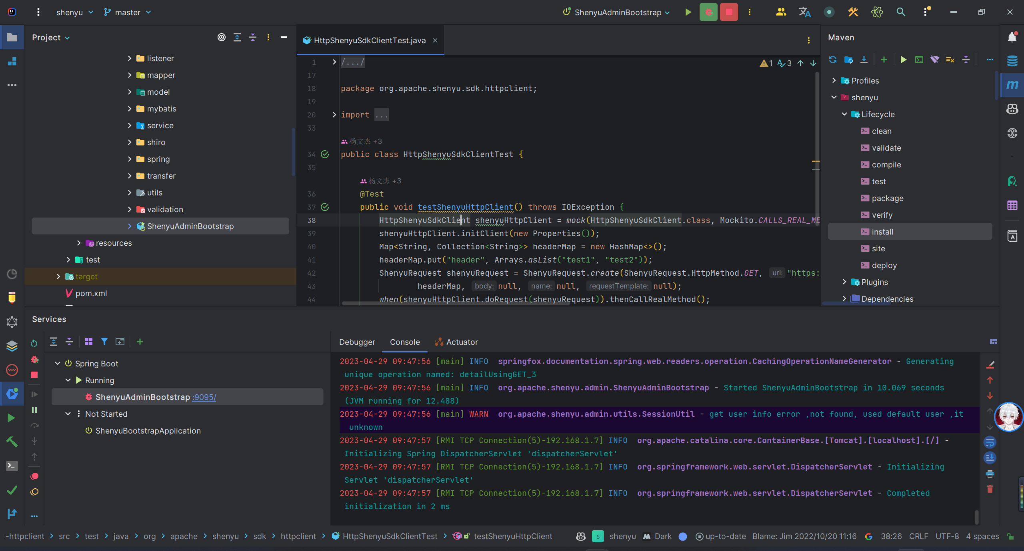The image size is (1024, 551).
Task: Toggle soft-wrap in the console
Action: [x=990, y=442]
